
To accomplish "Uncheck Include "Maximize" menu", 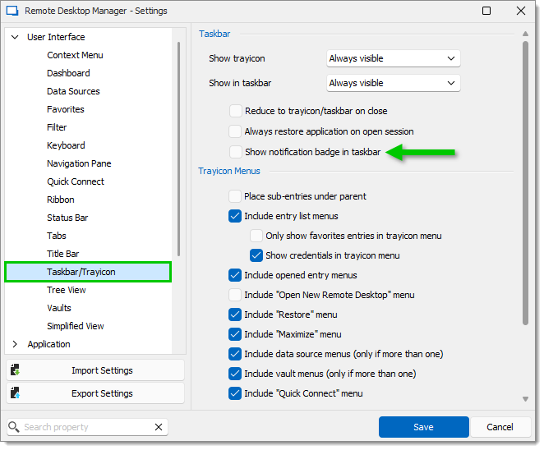I will [x=235, y=334].
